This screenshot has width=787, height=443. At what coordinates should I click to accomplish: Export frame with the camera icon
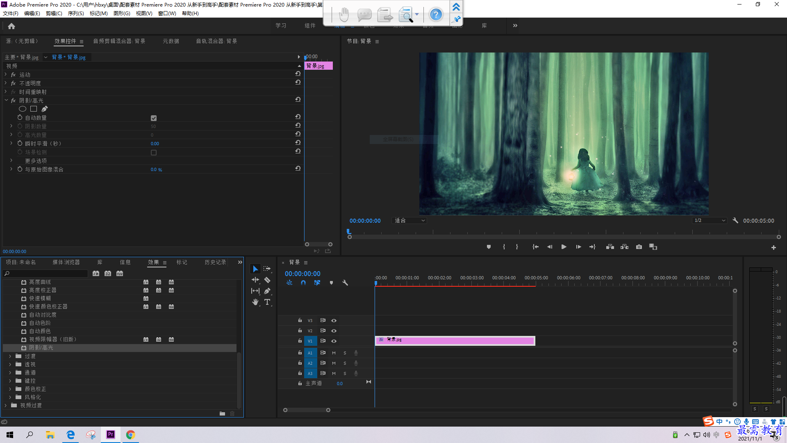coord(639,247)
